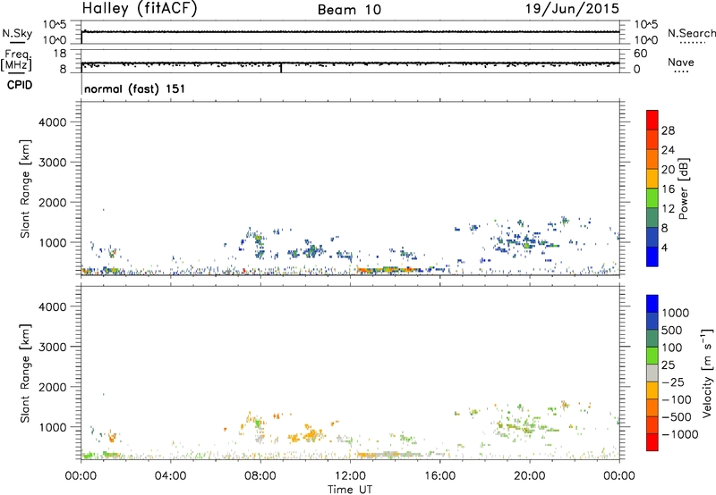Click the '16:00' time axis label

click(439, 476)
